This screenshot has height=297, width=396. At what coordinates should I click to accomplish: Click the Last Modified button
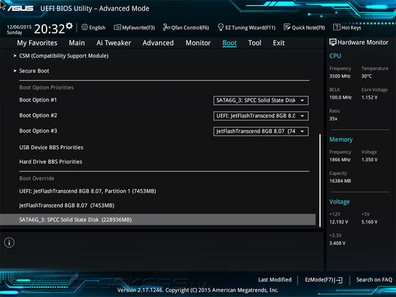tap(275, 280)
